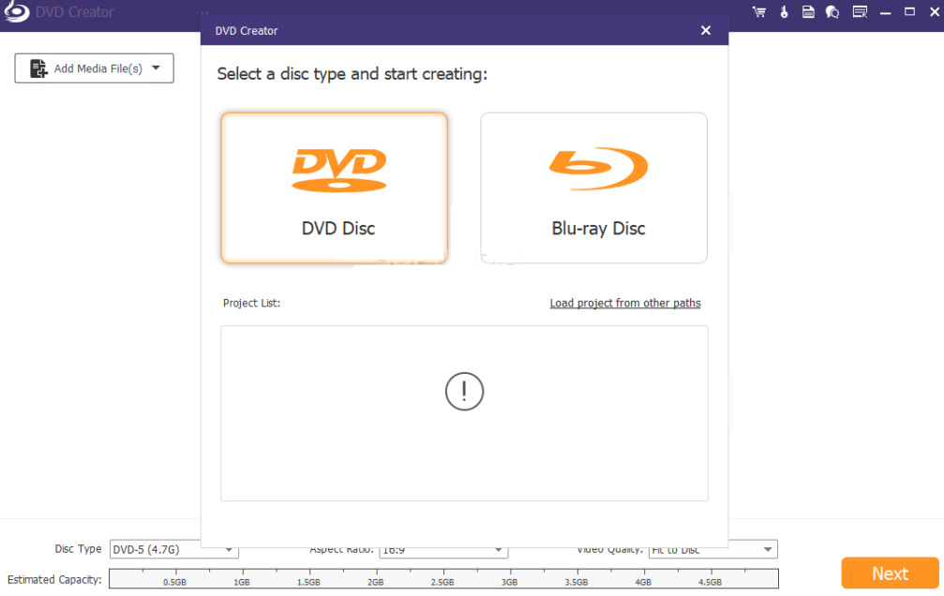Minimize the DVD Creator main window
This screenshot has width=944, height=596.
coord(885,12)
